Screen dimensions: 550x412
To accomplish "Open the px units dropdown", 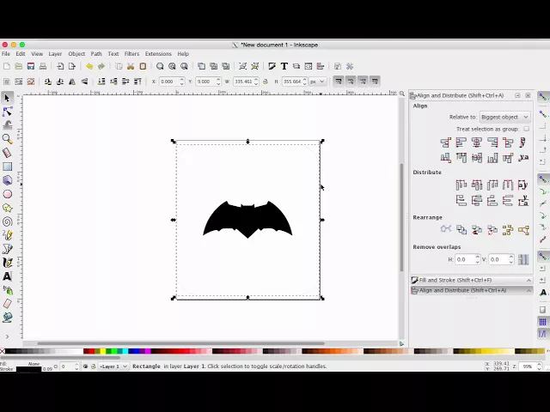I will coord(317,82).
